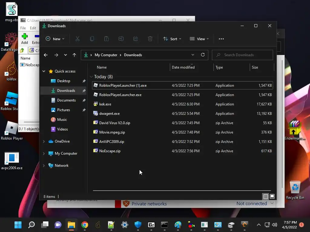Select Desktop in Quick access
Viewport: 310px width, 232px height.
(64, 81)
